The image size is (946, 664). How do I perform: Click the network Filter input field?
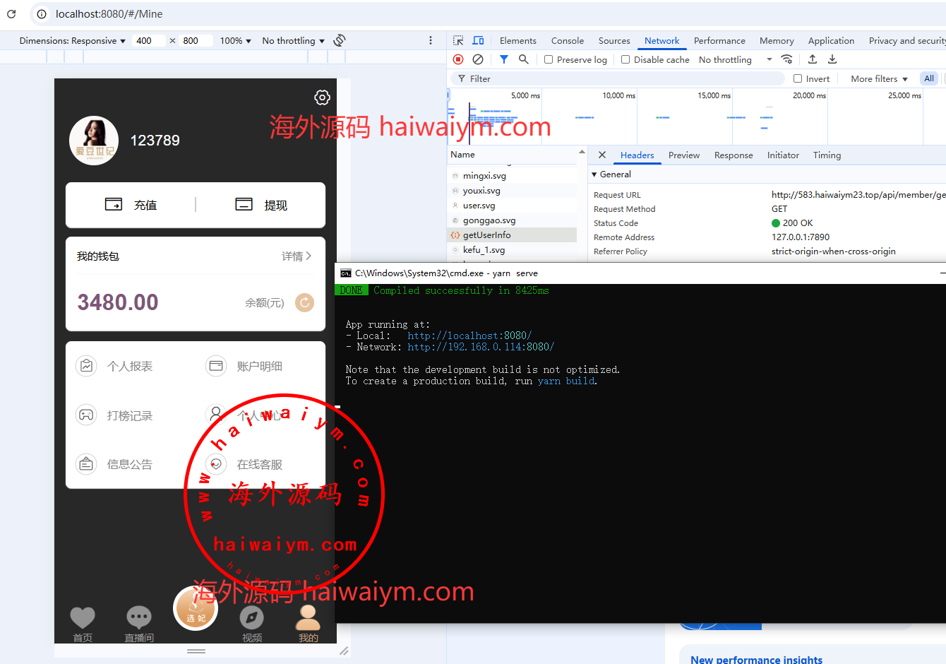(x=621, y=79)
